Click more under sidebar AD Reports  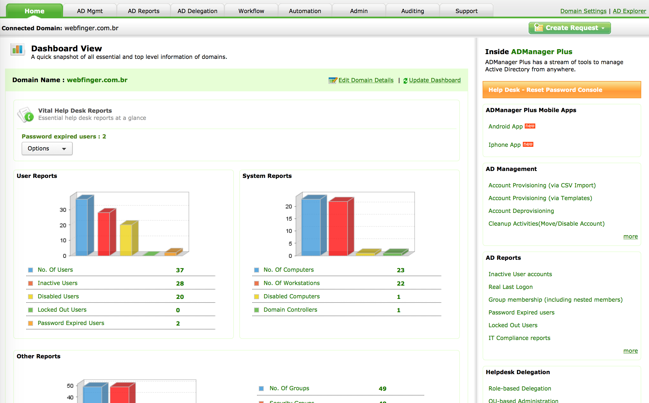[x=630, y=351]
